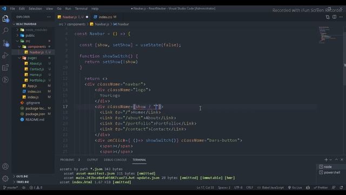Switch to the Debug Console tab
Screen dimensions: 346x195
pos(115,160)
